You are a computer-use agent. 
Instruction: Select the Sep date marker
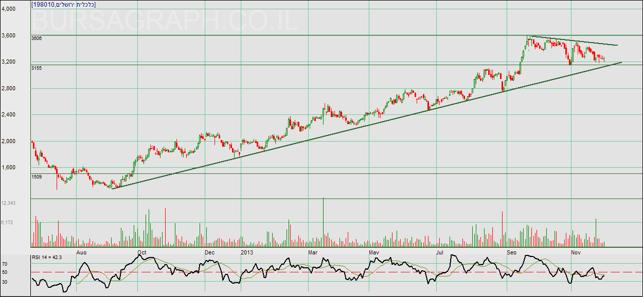[512, 252]
